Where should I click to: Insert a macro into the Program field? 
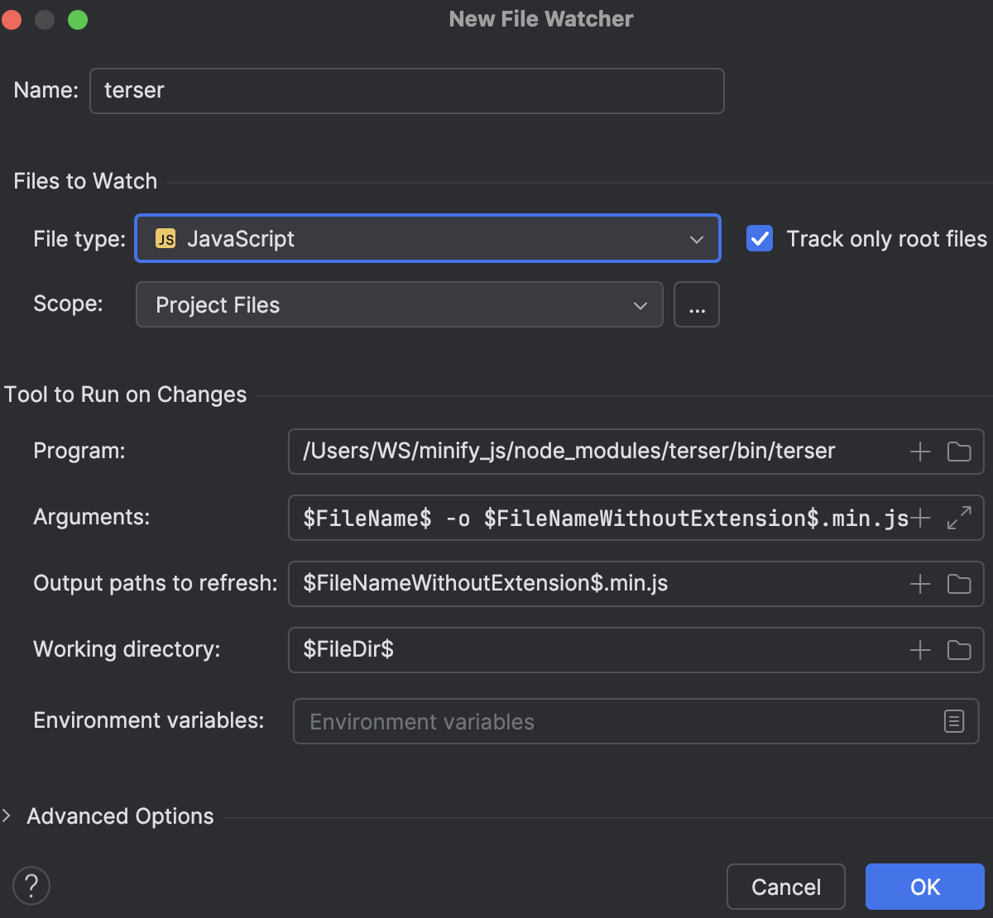coord(919,452)
